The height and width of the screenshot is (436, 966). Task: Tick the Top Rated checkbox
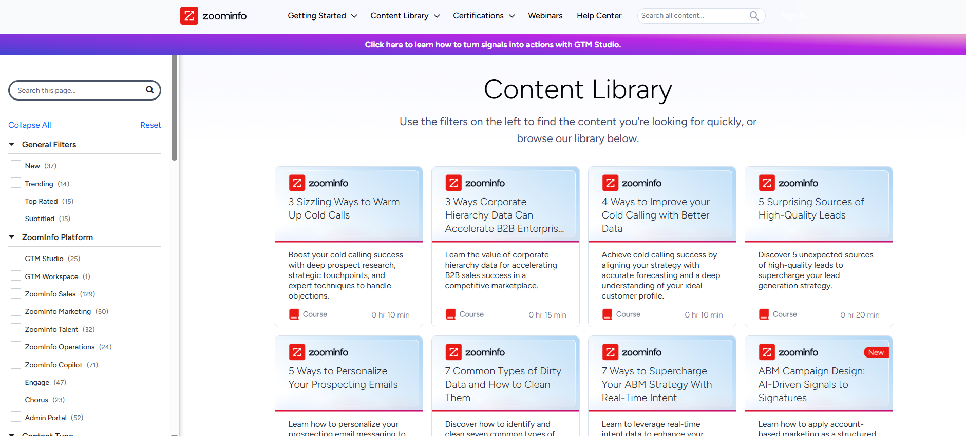tap(16, 201)
